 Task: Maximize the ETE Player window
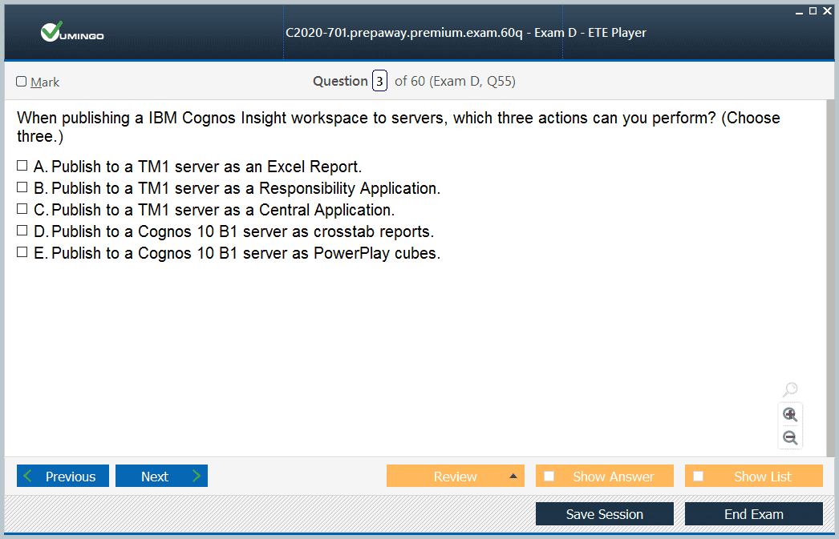(x=813, y=10)
